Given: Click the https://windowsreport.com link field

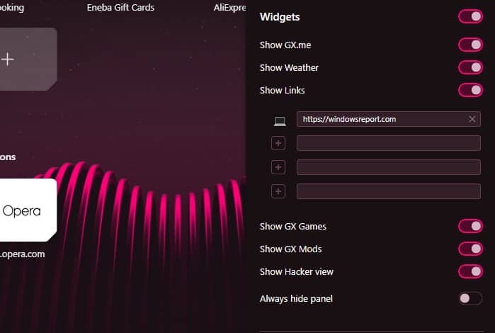Looking at the screenshot, I should tap(389, 119).
